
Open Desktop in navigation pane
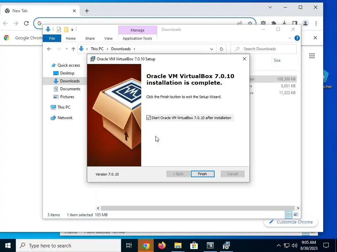64,73
